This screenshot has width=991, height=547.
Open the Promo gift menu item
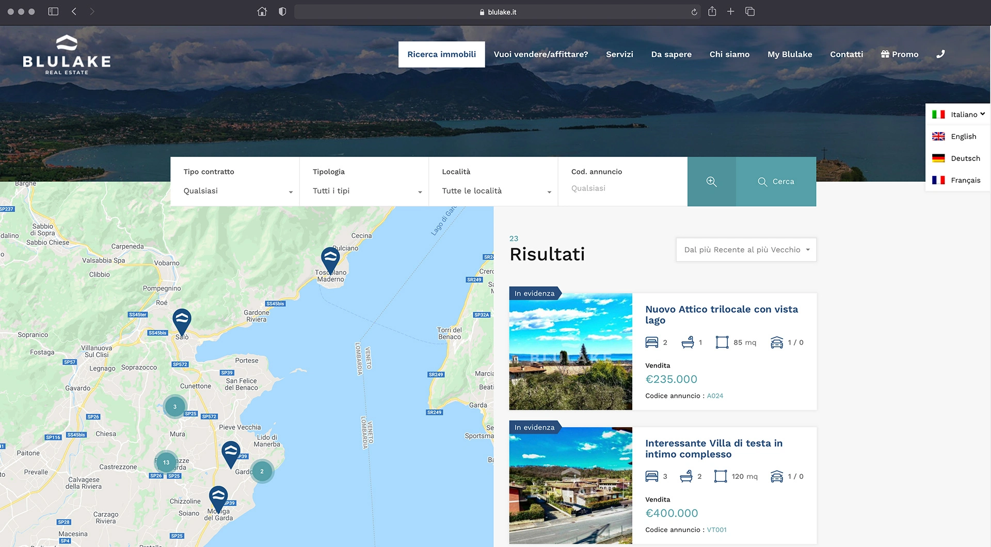pyautogui.click(x=900, y=54)
